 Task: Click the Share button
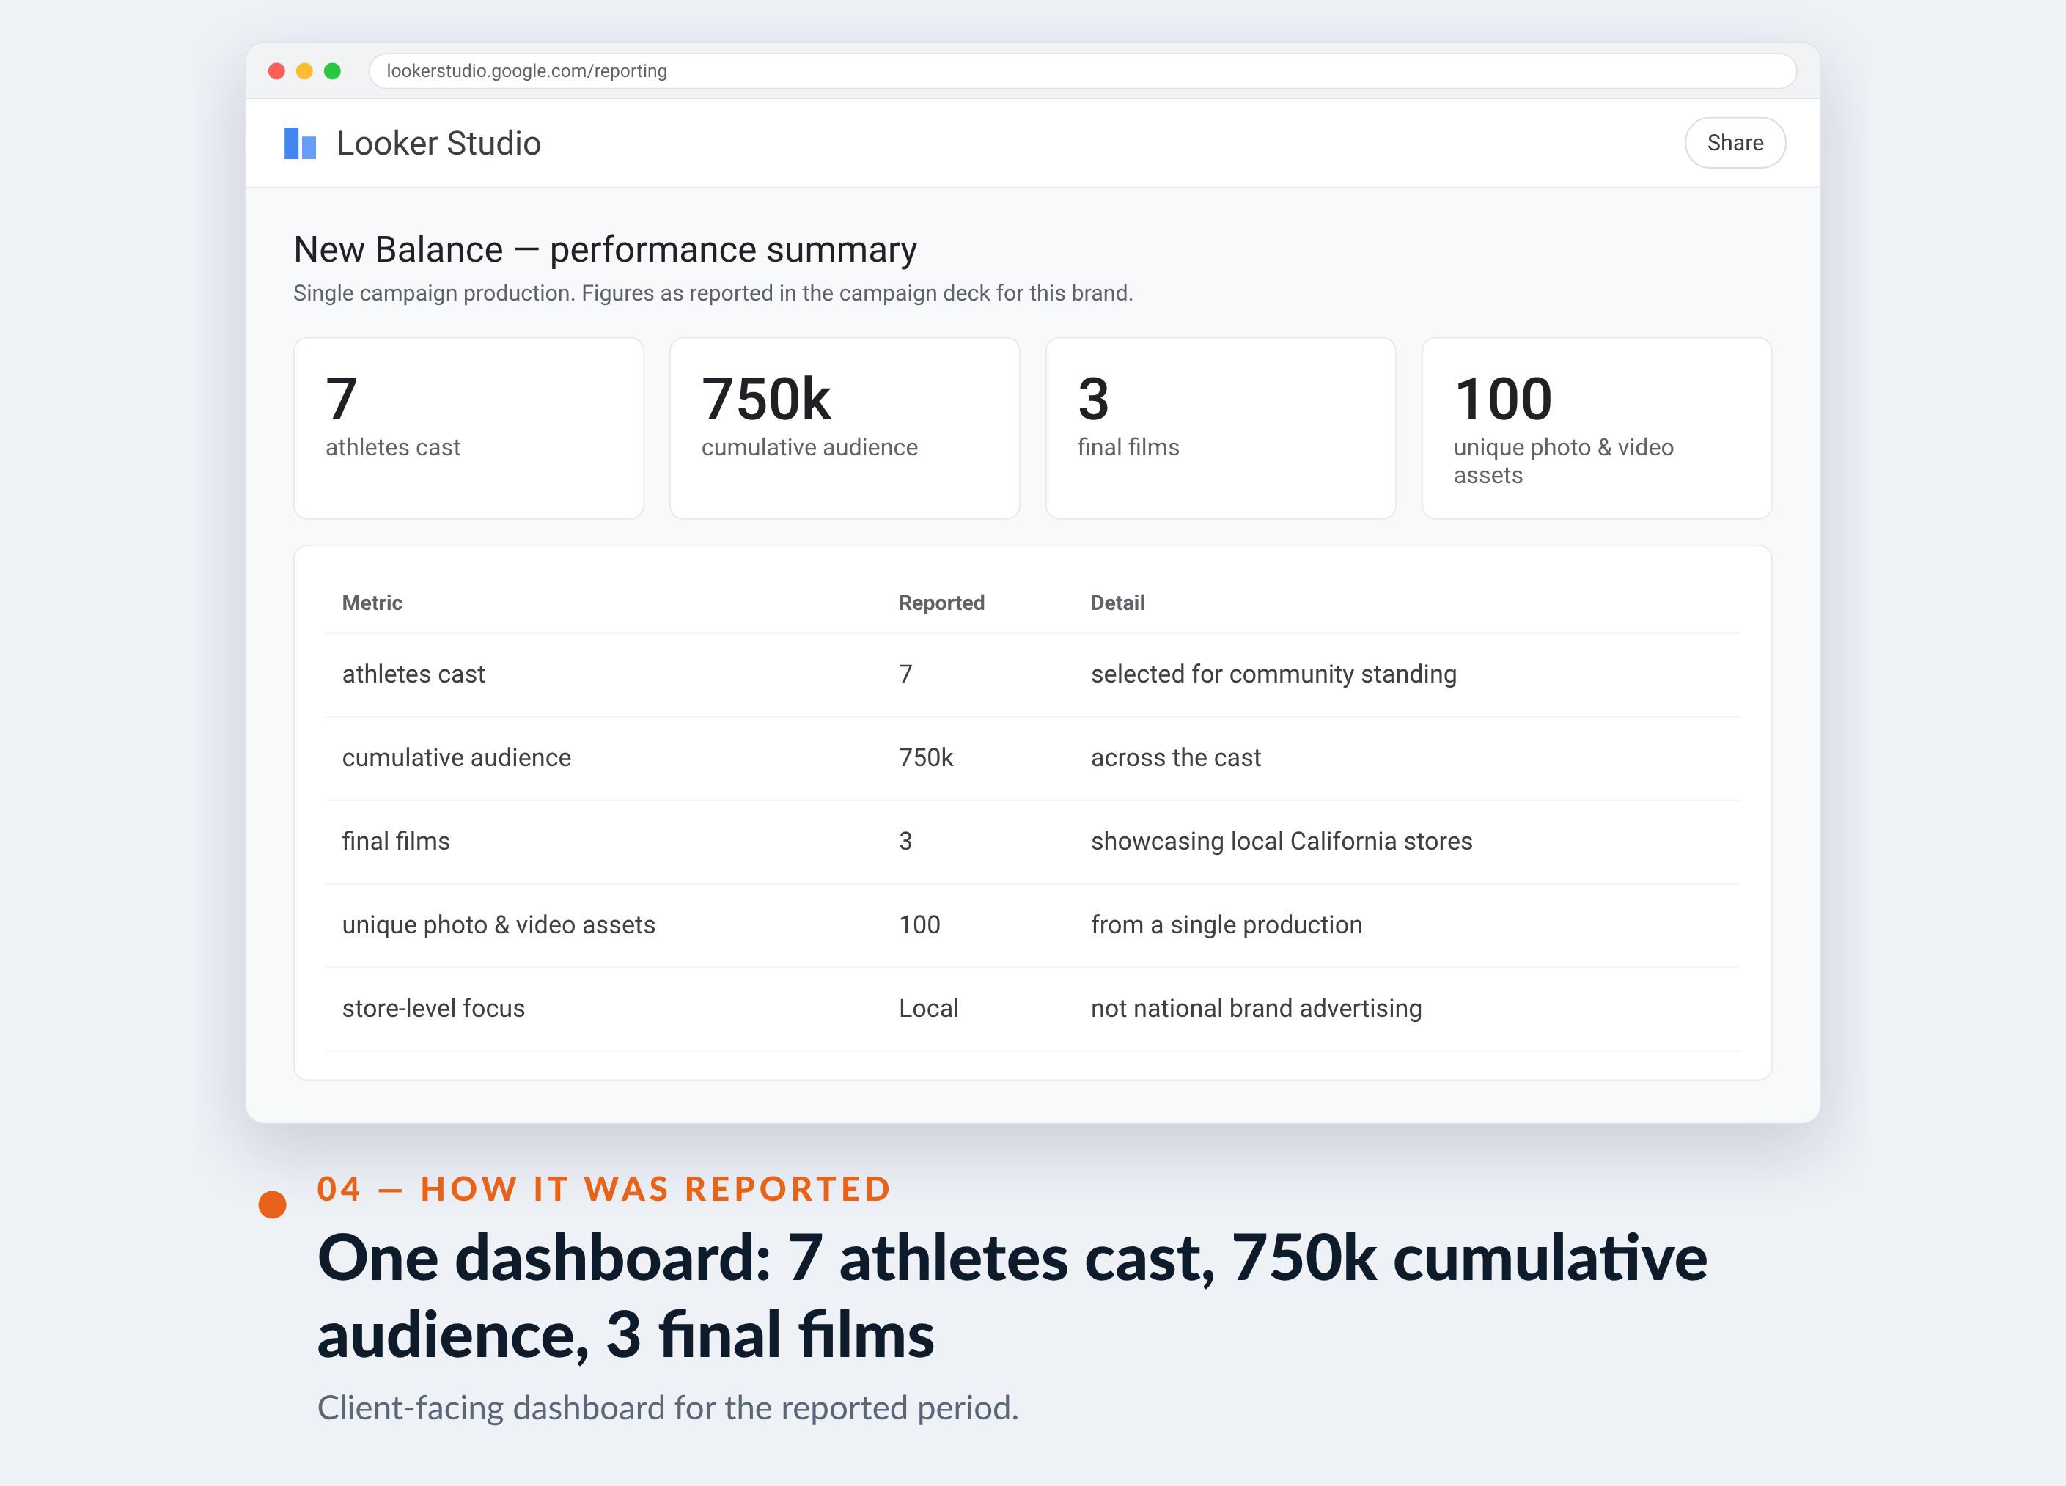click(x=1735, y=143)
